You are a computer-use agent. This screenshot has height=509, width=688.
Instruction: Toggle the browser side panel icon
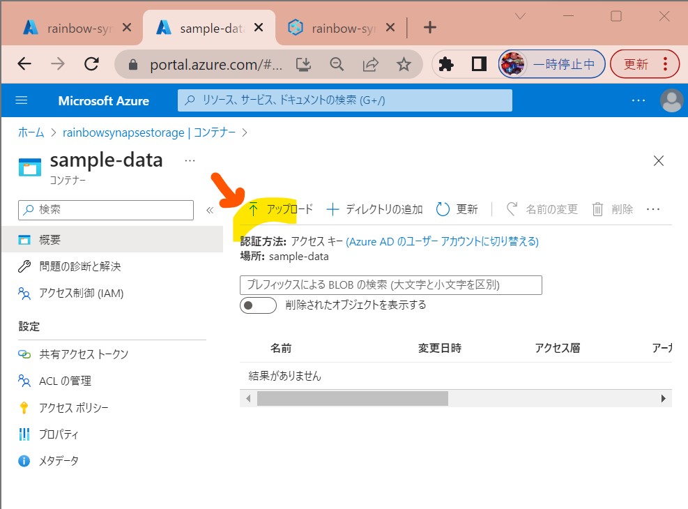479,64
